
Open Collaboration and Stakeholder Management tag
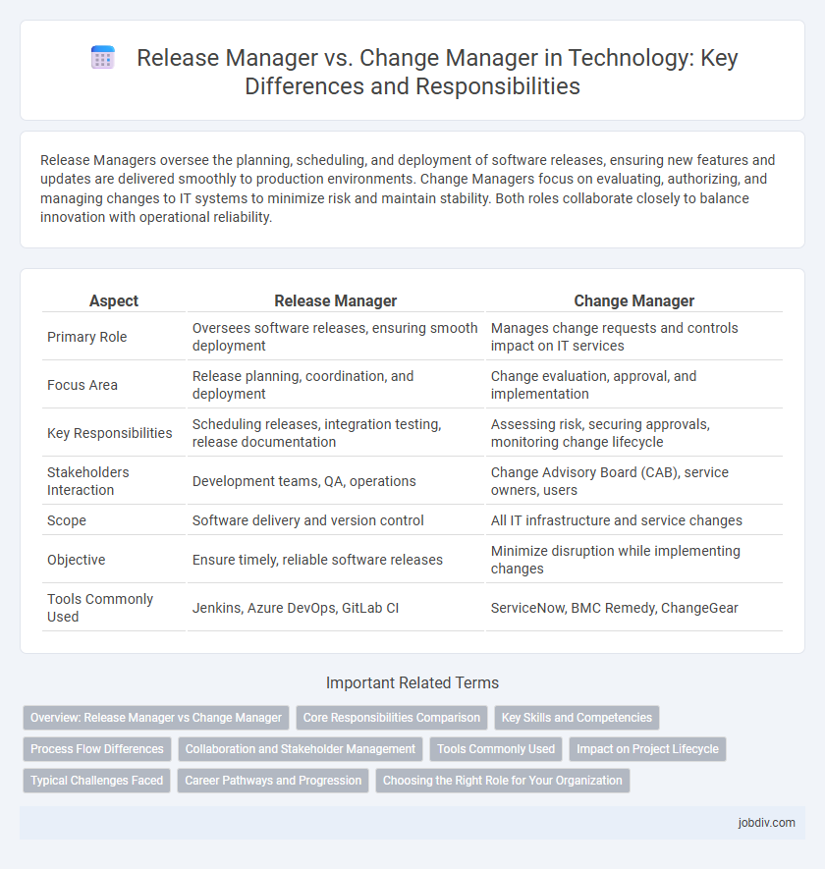click(300, 749)
